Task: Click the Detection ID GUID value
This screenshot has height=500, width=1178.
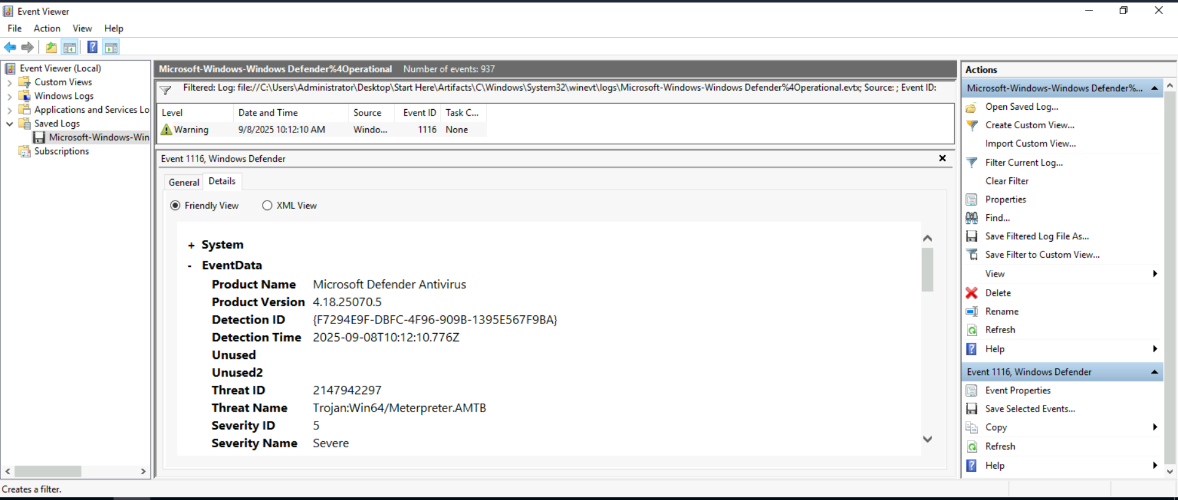Action: coord(435,320)
